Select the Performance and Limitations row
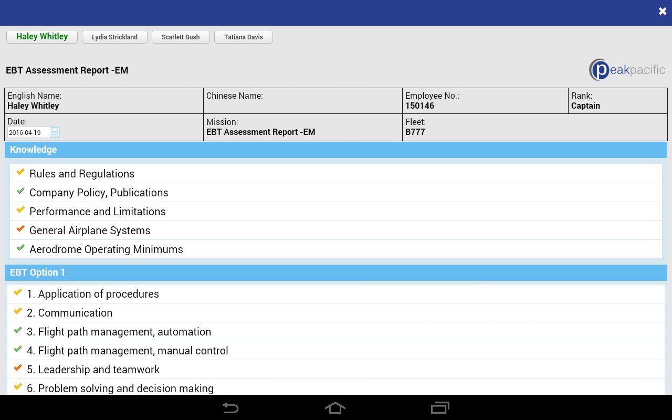The image size is (672, 420). point(336,212)
